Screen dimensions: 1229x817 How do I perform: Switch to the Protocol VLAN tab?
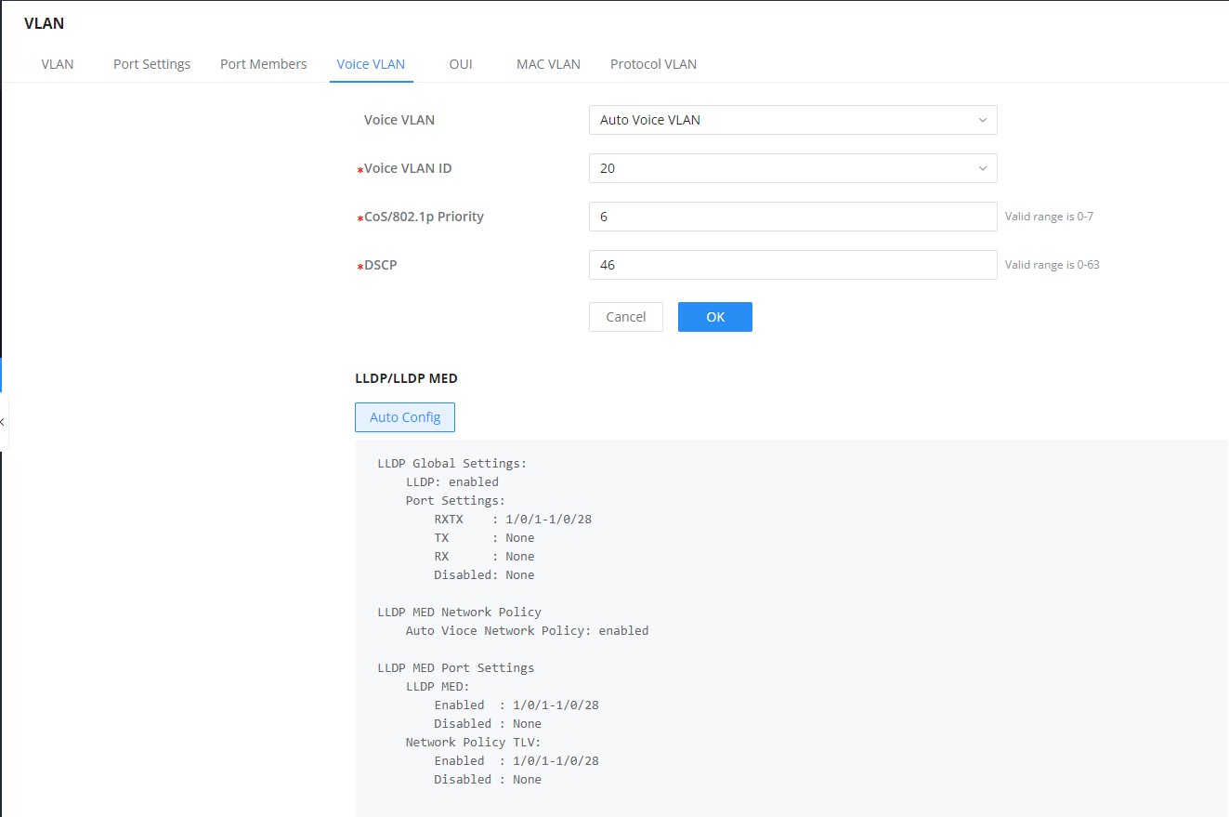pyautogui.click(x=653, y=64)
